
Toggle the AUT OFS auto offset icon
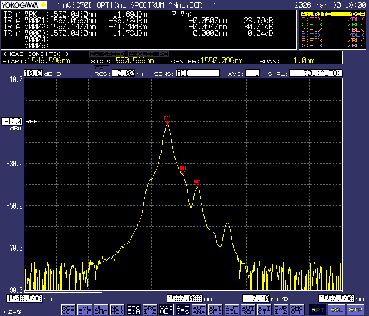pyautogui.click(x=182, y=310)
